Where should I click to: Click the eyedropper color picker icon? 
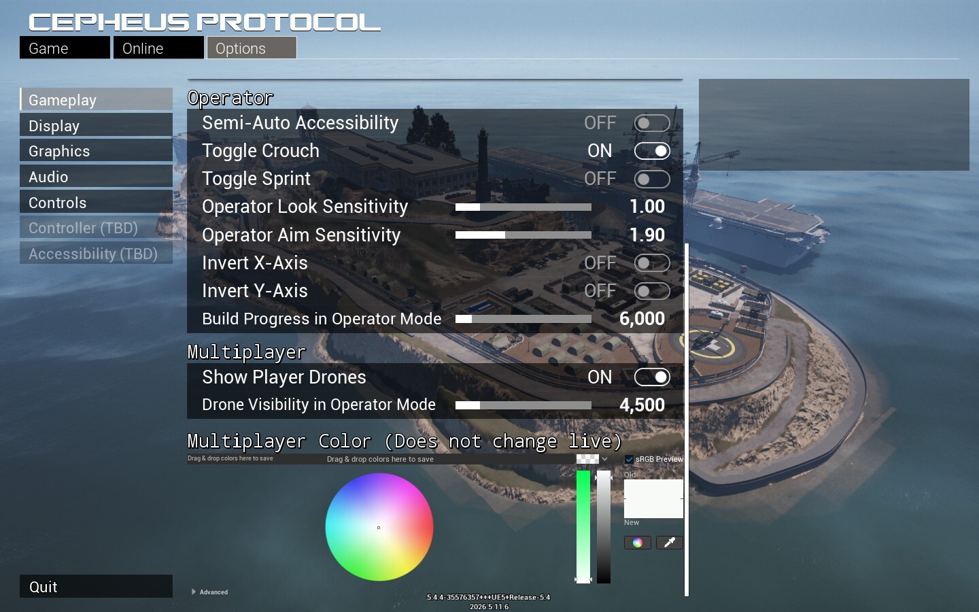[669, 542]
